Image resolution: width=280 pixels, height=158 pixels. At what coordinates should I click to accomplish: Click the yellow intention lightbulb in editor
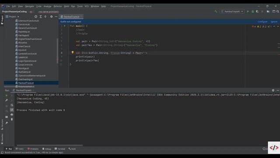click(73, 52)
